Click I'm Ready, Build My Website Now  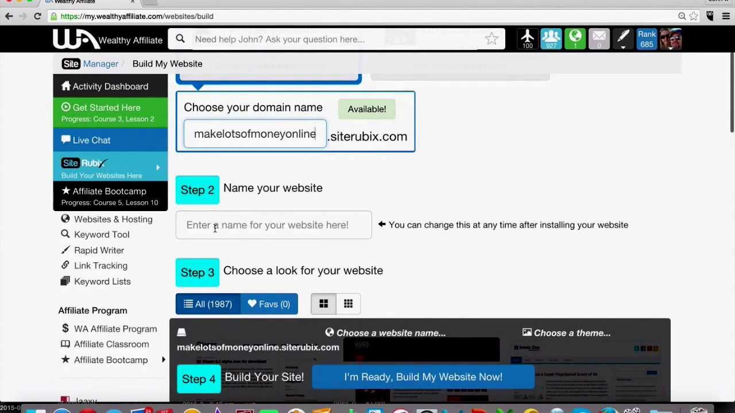point(423,377)
